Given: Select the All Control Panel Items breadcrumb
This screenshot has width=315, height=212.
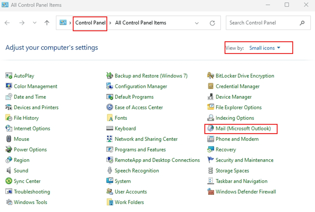Looking at the screenshot, I should (141, 23).
